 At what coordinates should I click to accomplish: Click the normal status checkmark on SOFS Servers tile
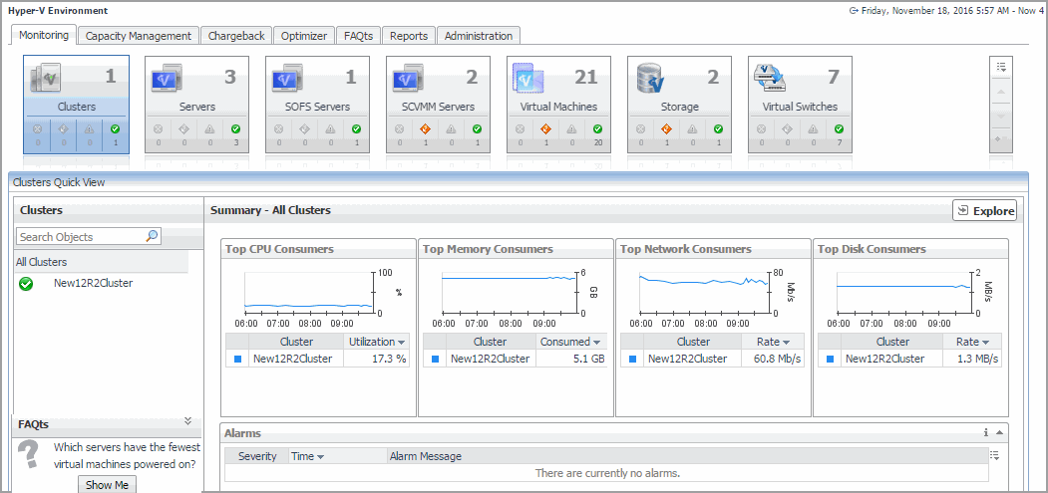point(356,128)
